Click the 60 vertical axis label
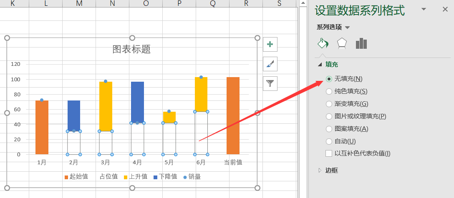This screenshot has width=454, height=198. coord(17,109)
